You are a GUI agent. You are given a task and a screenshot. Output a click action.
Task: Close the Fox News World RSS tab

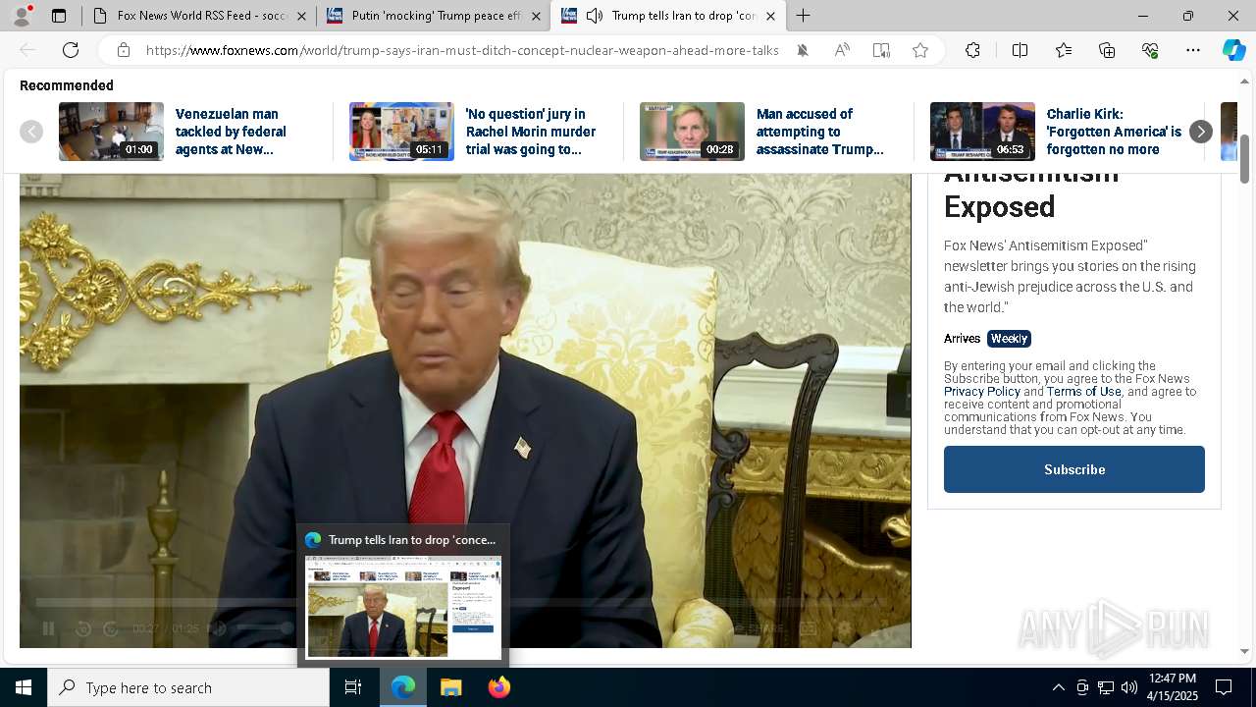pyautogui.click(x=301, y=16)
